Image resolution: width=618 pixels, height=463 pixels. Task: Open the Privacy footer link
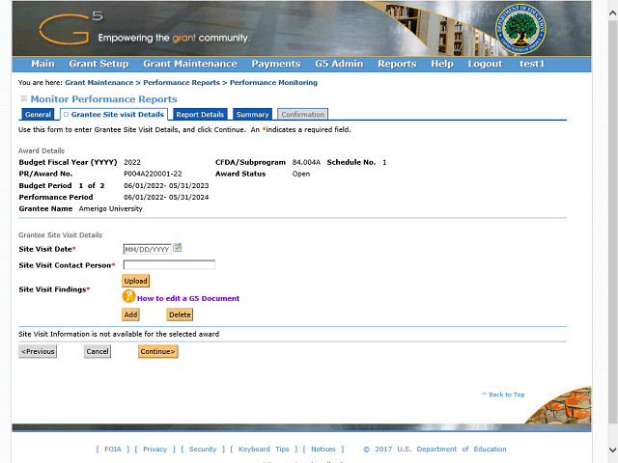pyautogui.click(x=154, y=449)
